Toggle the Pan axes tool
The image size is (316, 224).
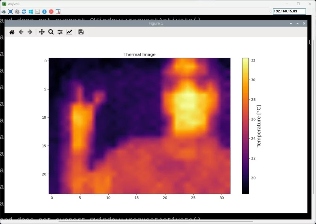42,32
